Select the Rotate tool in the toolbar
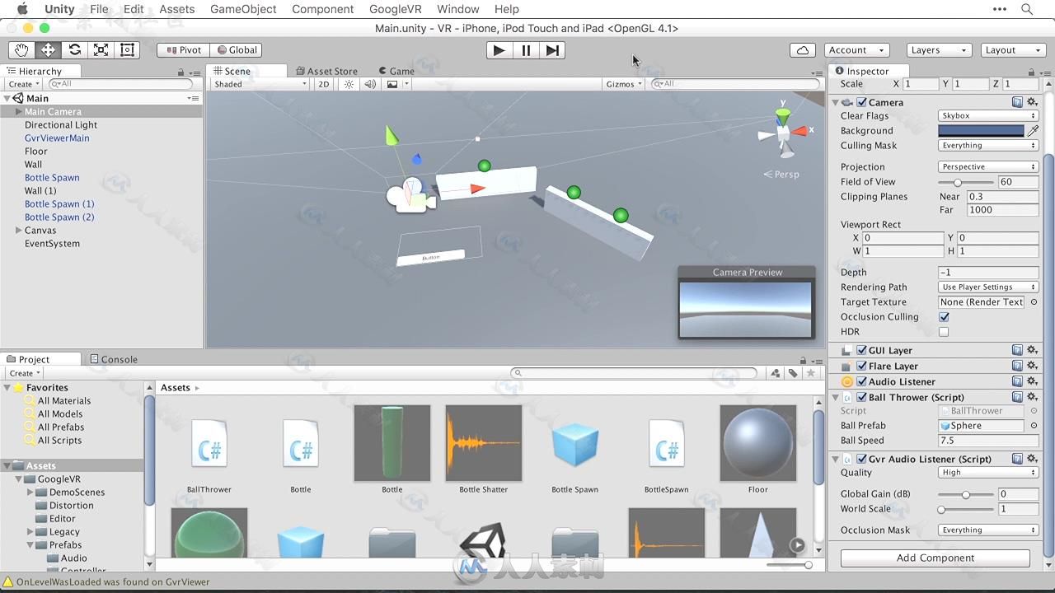Image resolution: width=1055 pixels, height=593 pixels. pyautogui.click(x=74, y=49)
